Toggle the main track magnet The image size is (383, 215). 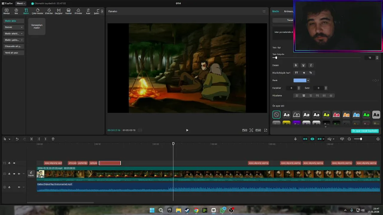[x=305, y=139]
